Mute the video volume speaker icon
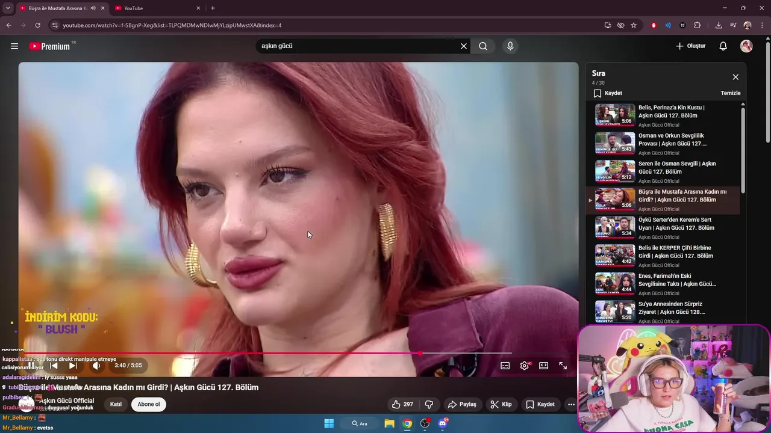The image size is (771, 433). click(96, 366)
